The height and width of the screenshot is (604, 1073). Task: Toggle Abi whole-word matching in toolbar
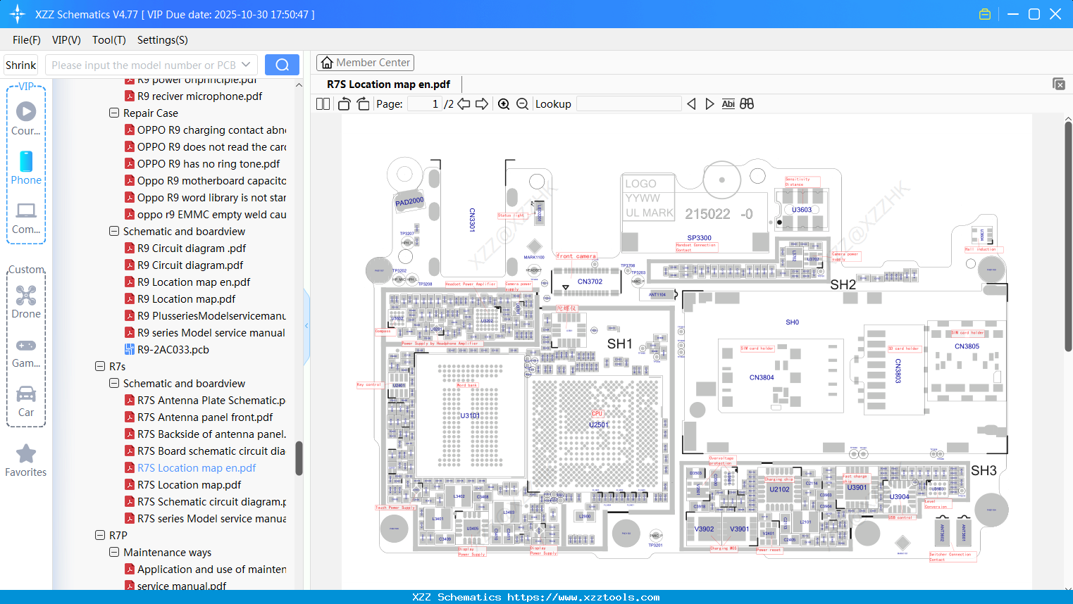coord(728,103)
